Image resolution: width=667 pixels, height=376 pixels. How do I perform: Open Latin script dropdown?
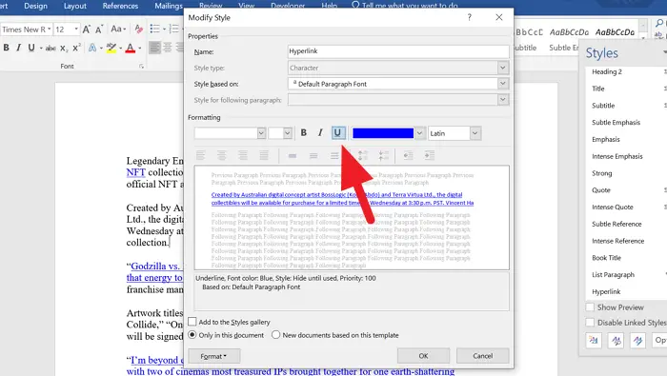[475, 133]
